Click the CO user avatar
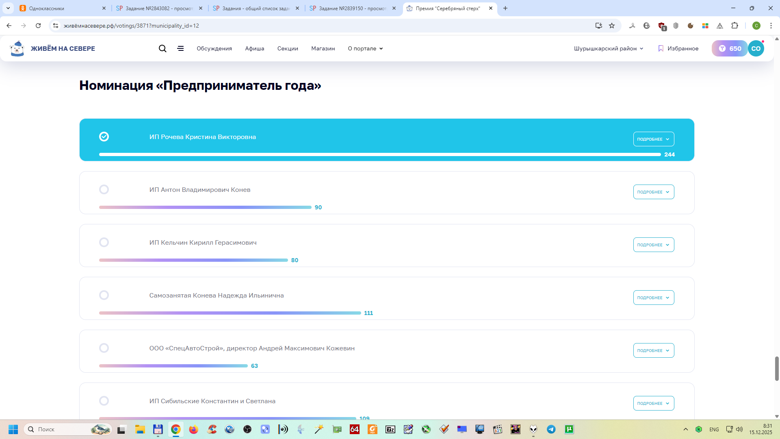 756,48
